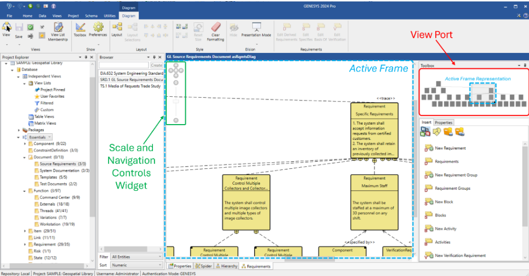
Task: Toggle Presentation Mode
Action: point(256,27)
